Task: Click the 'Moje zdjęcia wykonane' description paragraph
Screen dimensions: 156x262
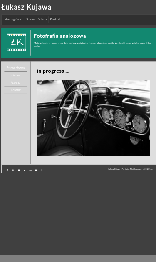Action: tap(92, 44)
